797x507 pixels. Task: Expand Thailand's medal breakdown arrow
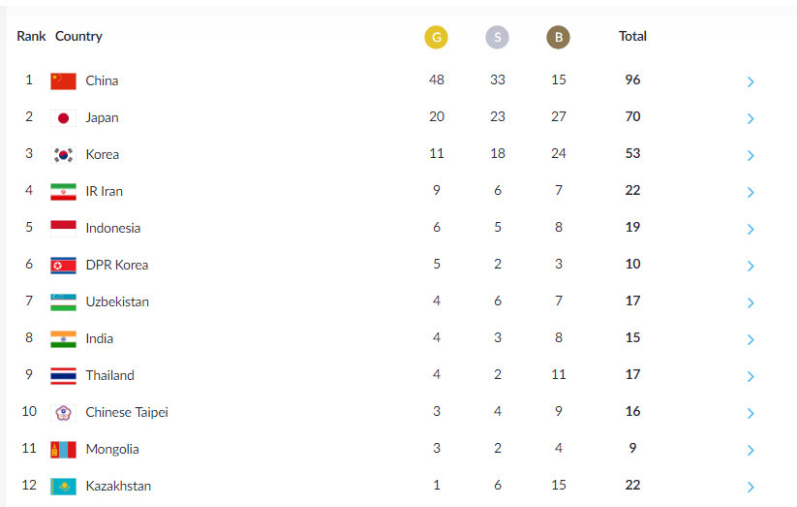[x=751, y=376]
